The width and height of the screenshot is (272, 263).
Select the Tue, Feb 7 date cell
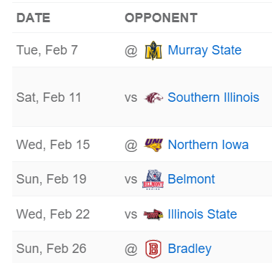[x=47, y=50]
